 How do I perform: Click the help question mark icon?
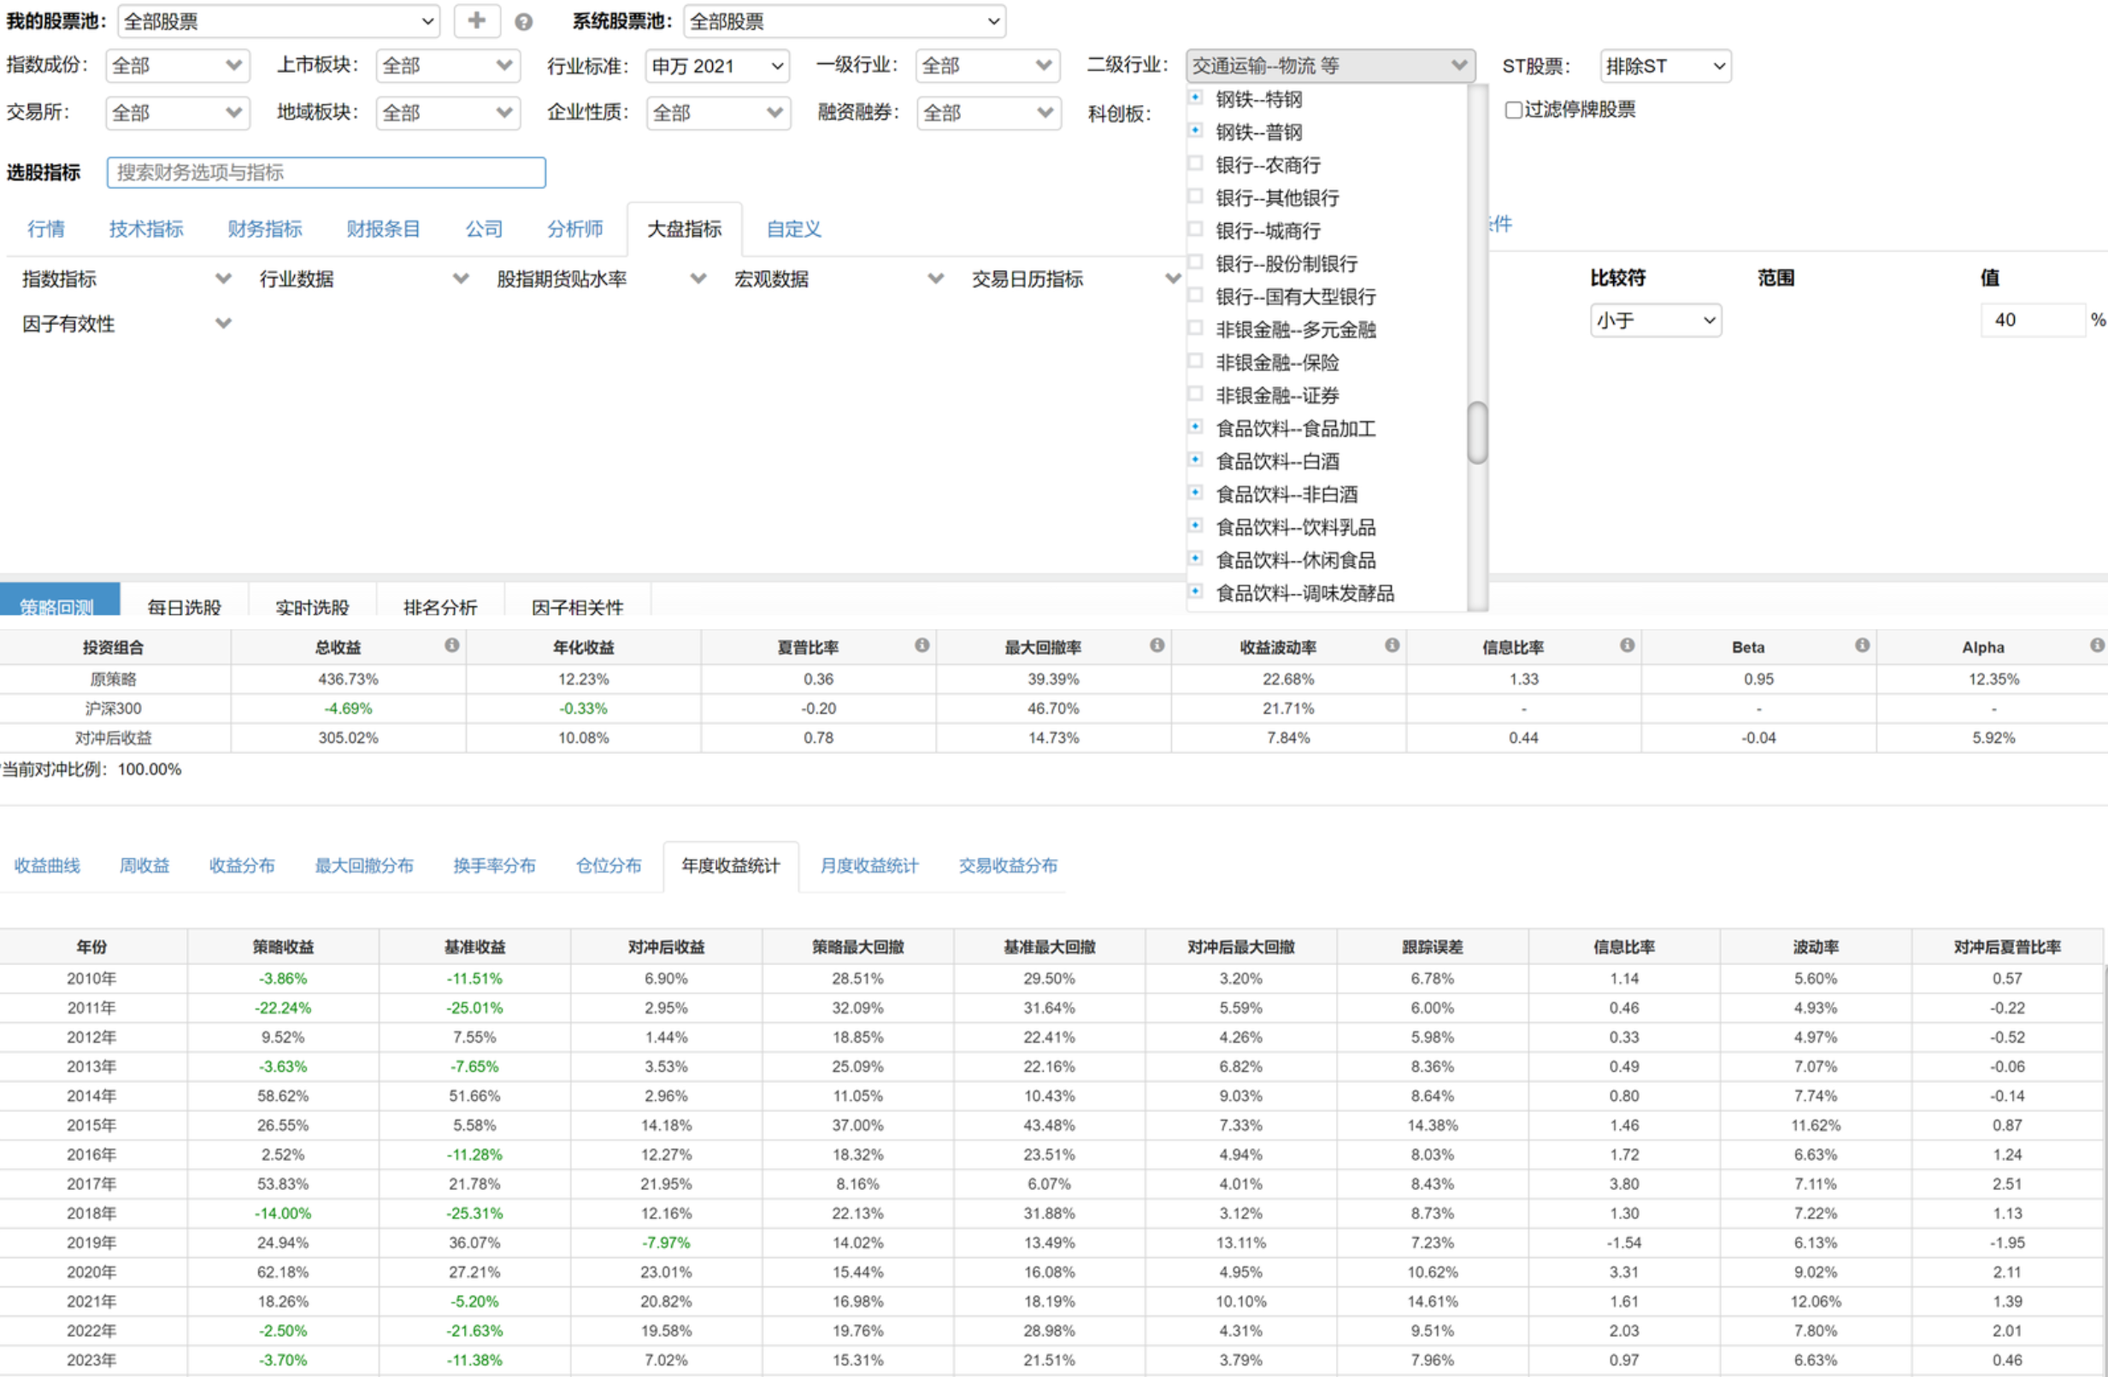click(523, 22)
